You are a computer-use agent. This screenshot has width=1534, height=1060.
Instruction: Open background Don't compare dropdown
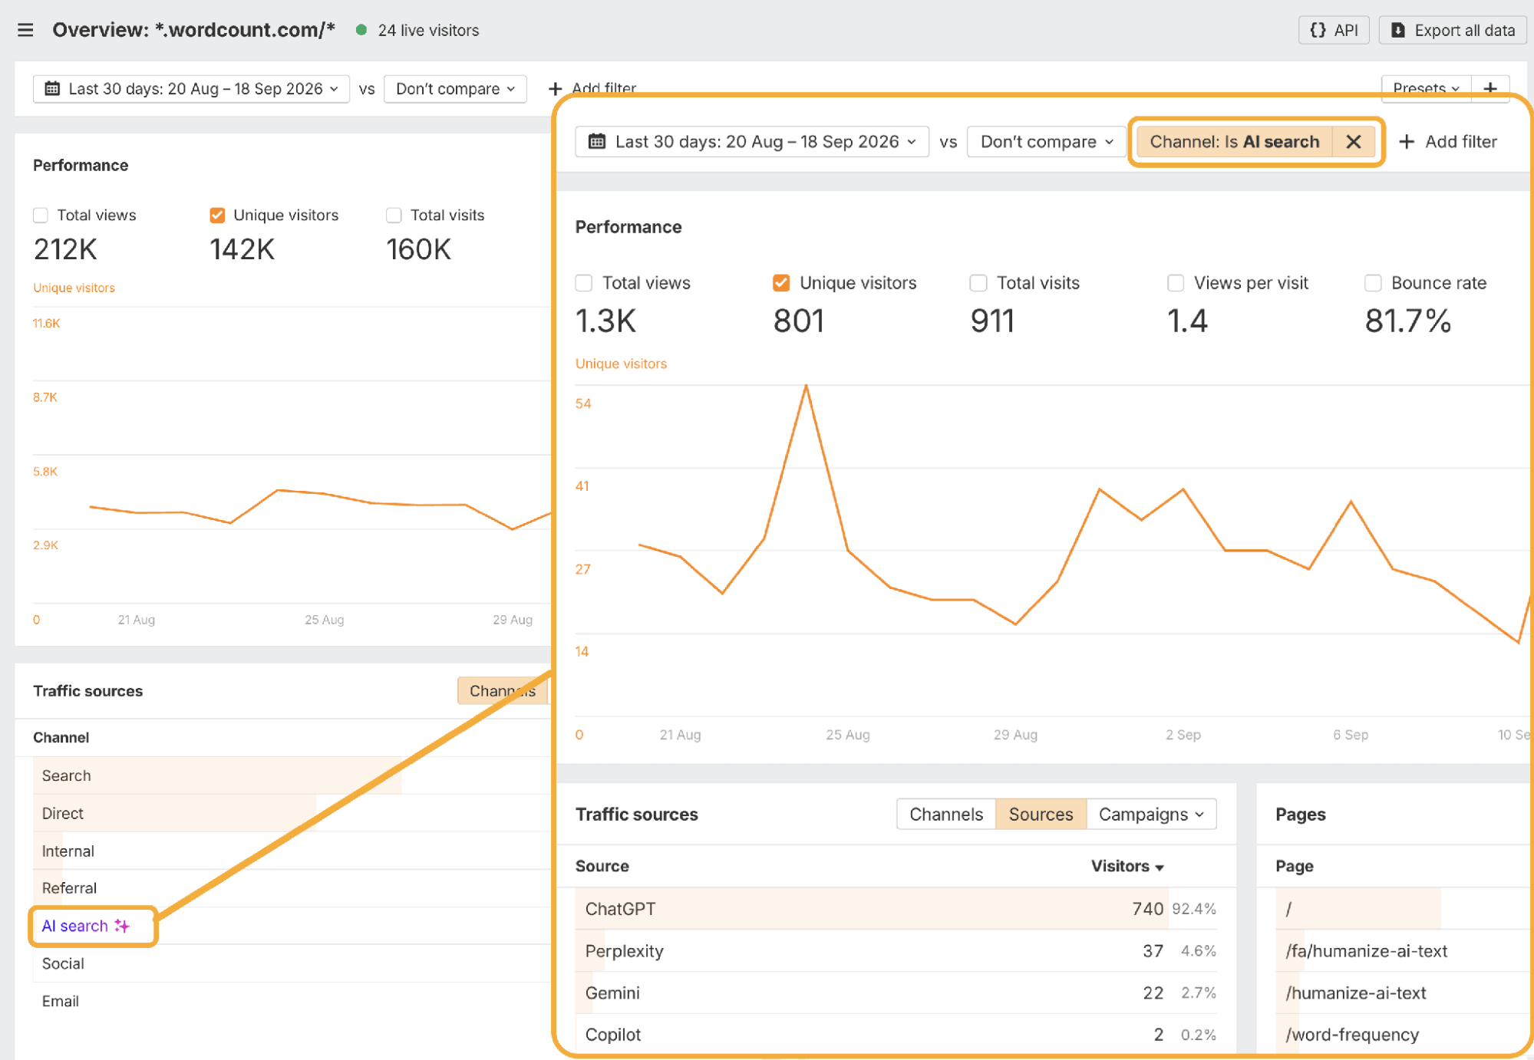(455, 89)
